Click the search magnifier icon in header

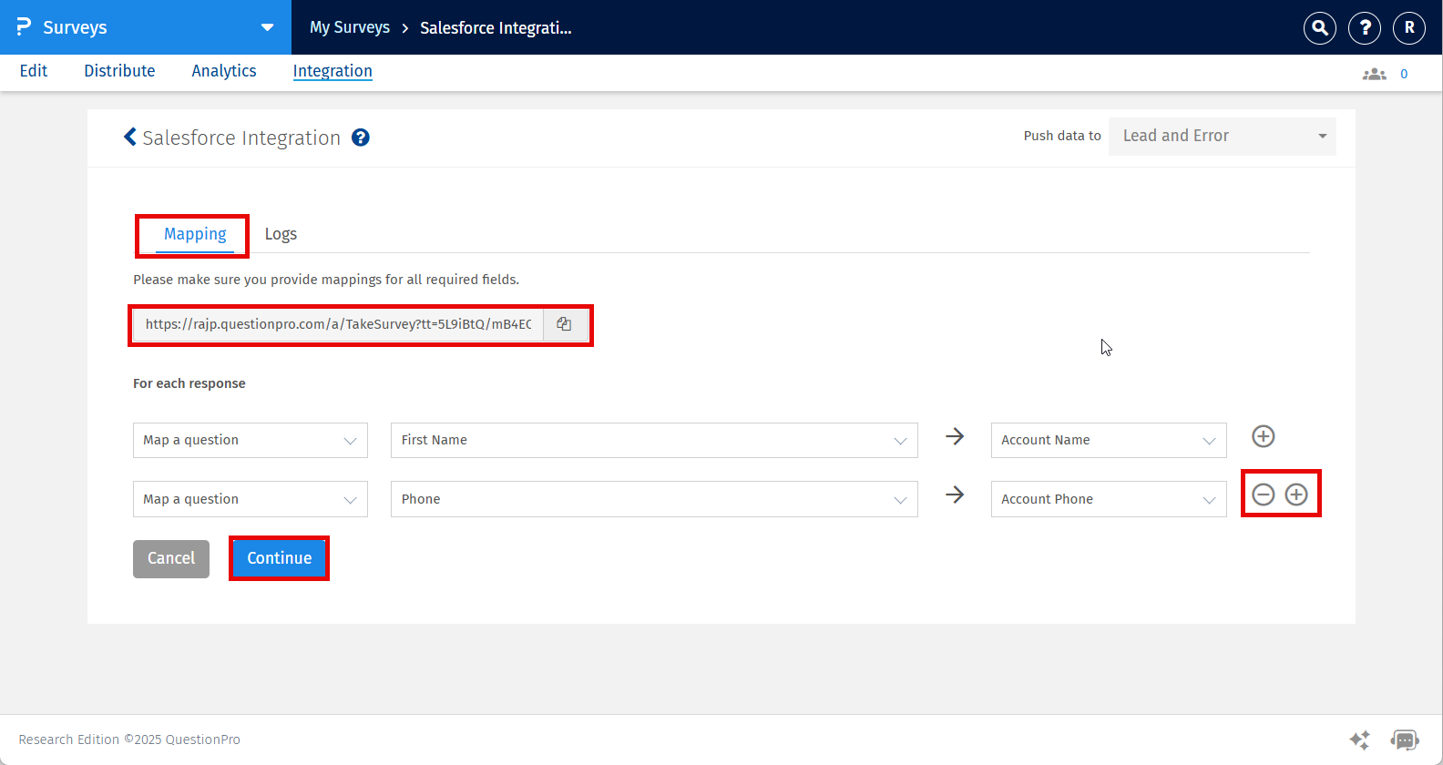(1319, 28)
